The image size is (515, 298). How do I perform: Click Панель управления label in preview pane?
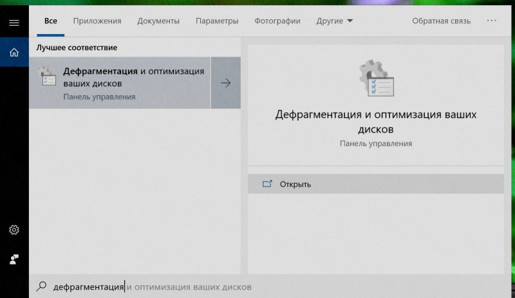pos(376,144)
